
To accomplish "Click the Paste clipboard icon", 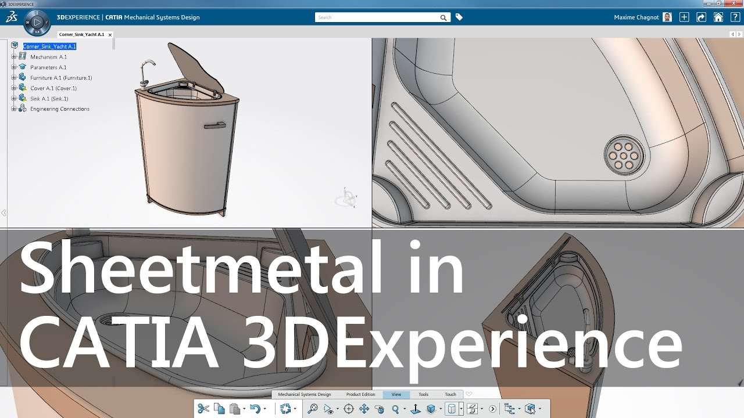I will click(x=235, y=409).
